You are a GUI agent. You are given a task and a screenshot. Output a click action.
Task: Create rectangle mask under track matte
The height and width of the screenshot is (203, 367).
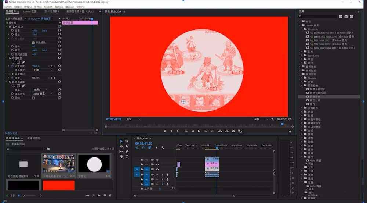point(18,86)
